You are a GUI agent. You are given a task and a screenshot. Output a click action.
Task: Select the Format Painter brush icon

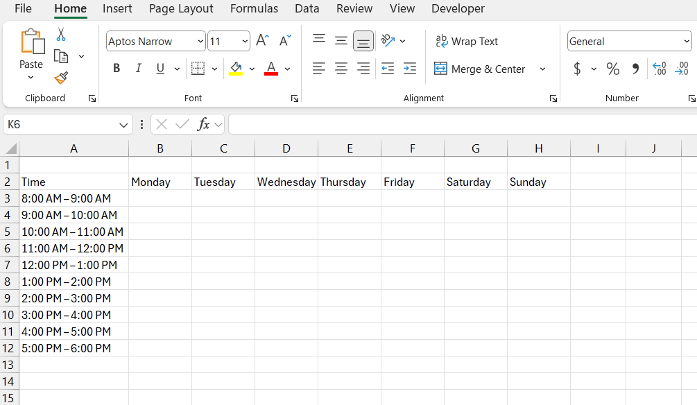(61, 78)
